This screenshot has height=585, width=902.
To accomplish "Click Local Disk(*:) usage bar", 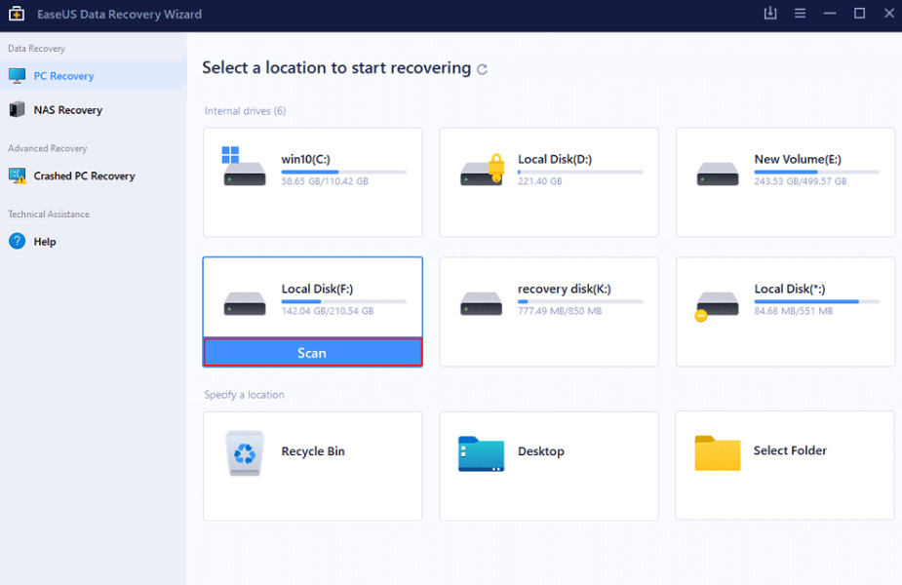I will tap(817, 301).
